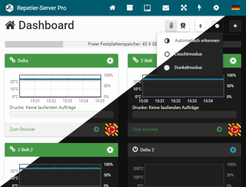Screen dimensions: 246x187
Task: Click Zum Drucker link on Delta card
Action: [22, 129]
